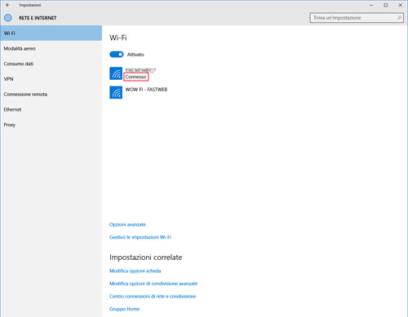Screen dimensions: 408x317
Task: Go back with the arrow icon
Action: click(x=7, y=5)
